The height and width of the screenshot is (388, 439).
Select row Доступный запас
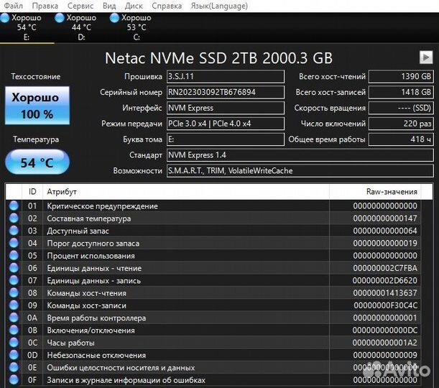point(213,231)
